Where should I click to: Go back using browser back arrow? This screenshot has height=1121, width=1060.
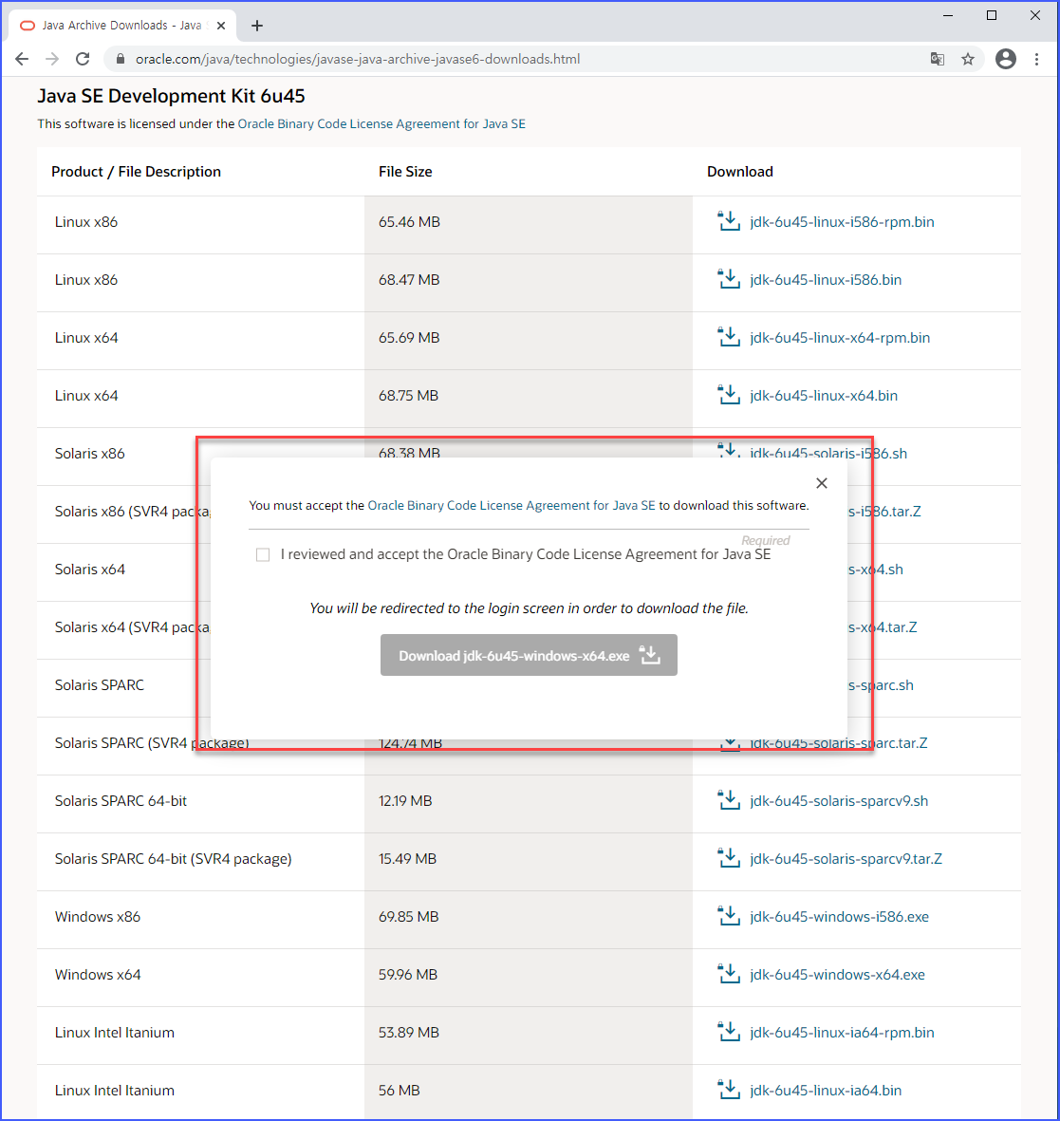pos(22,60)
